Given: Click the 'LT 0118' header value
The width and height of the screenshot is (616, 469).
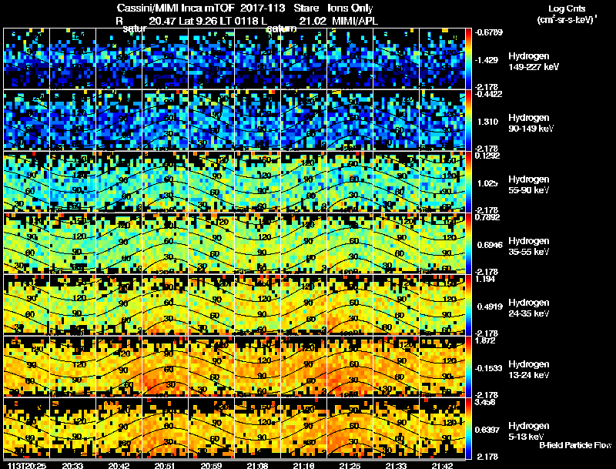Looking at the screenshot, I should [239, 21].
